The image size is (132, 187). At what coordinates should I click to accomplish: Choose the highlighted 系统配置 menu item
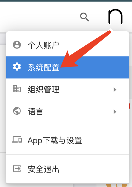coord(68,67)
